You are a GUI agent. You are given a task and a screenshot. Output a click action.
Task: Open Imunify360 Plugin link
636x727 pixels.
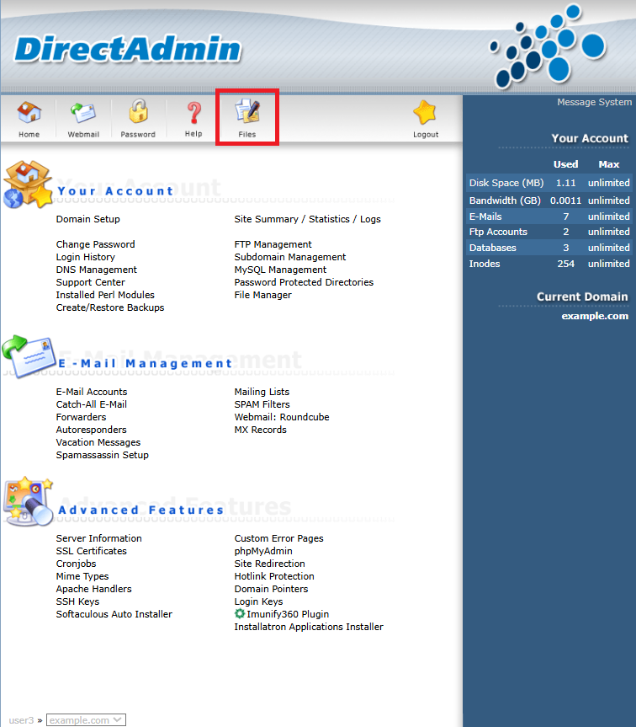pos(288,614)
